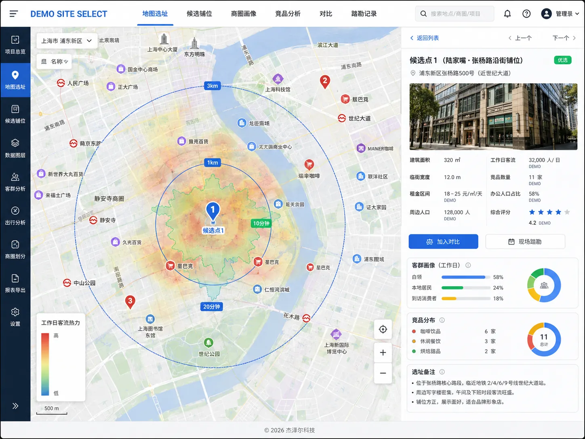Click the help question mark icon

coord(526,14)
